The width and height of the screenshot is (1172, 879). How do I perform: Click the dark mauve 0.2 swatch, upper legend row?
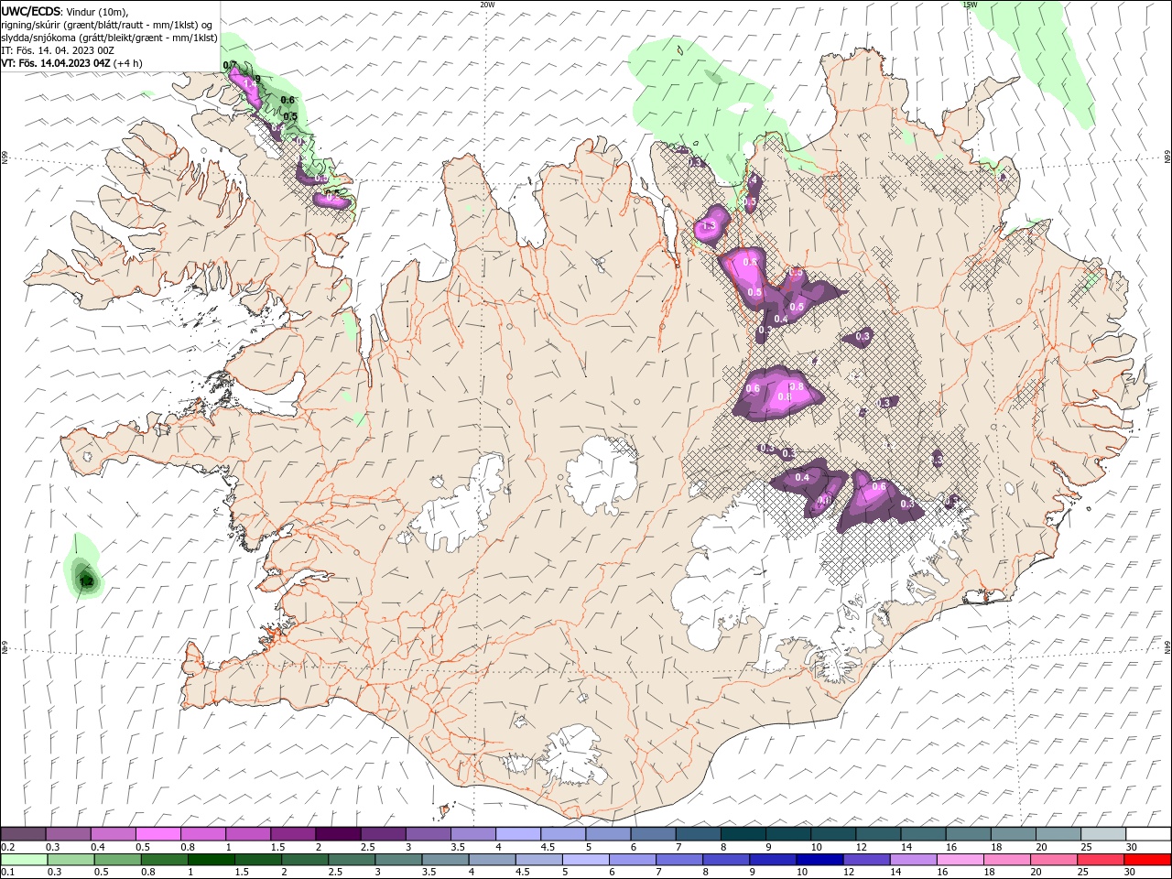[x=23, y=834]
